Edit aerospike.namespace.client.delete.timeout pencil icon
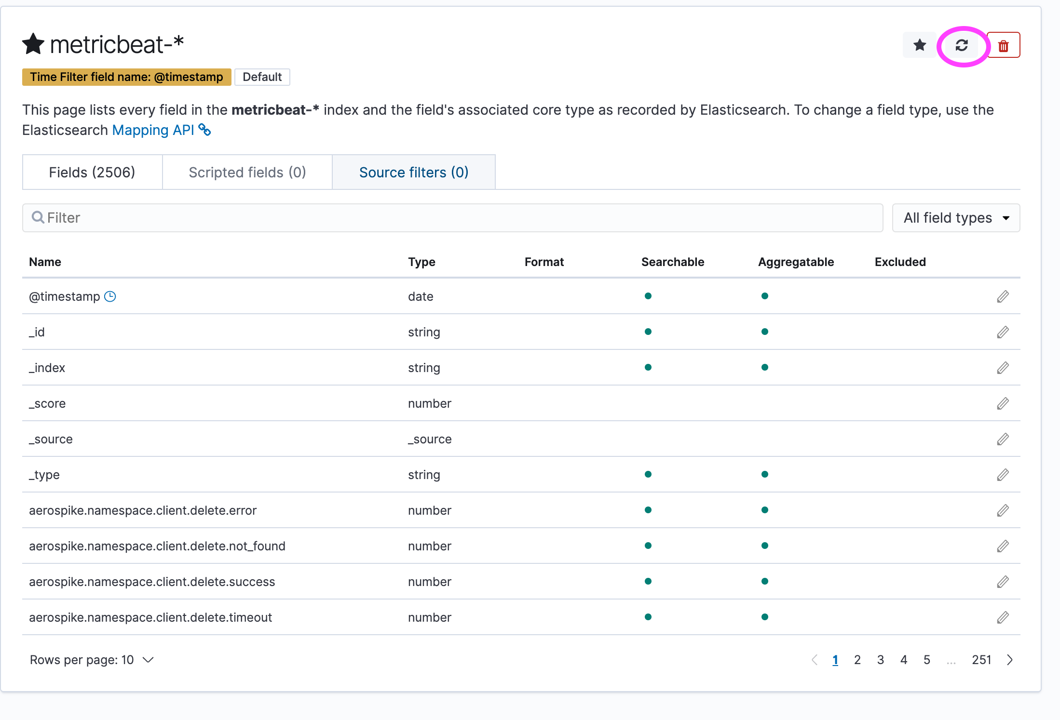 pos(1003,617)
